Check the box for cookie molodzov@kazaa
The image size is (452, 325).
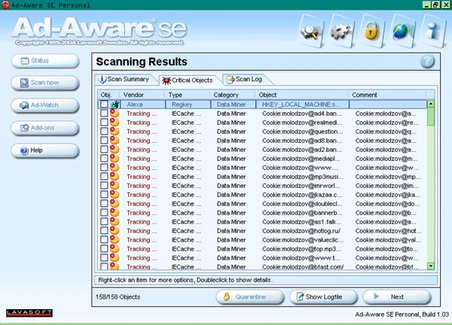point(104,195)
